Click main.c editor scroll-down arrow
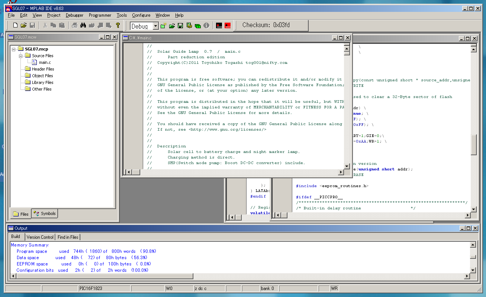Image resolution: width=486 pixels, height=297 pixels. point(347,166)
